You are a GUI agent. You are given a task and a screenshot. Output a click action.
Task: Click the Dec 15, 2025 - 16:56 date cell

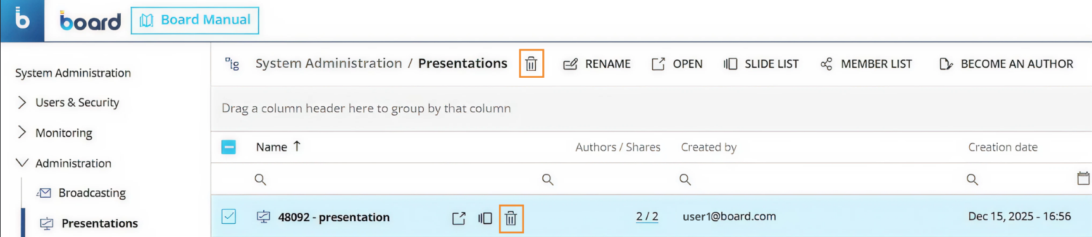[x=1019, y=216]
